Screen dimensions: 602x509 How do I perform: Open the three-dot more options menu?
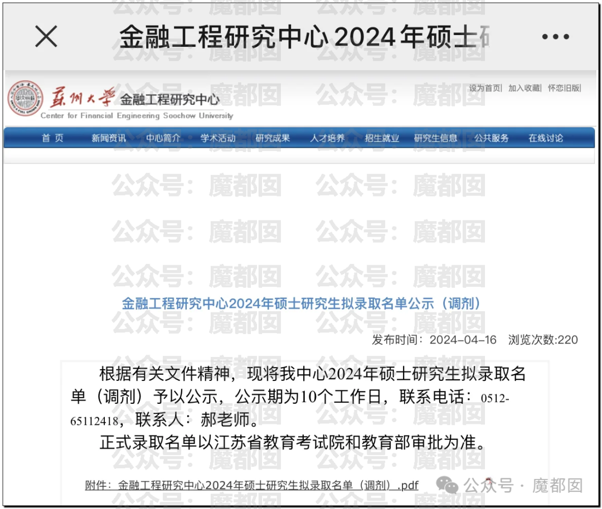tap(555, 37)
